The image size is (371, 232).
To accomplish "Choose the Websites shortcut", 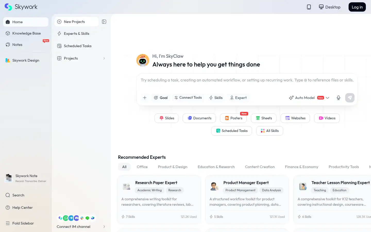I will (x=295, y=118).
